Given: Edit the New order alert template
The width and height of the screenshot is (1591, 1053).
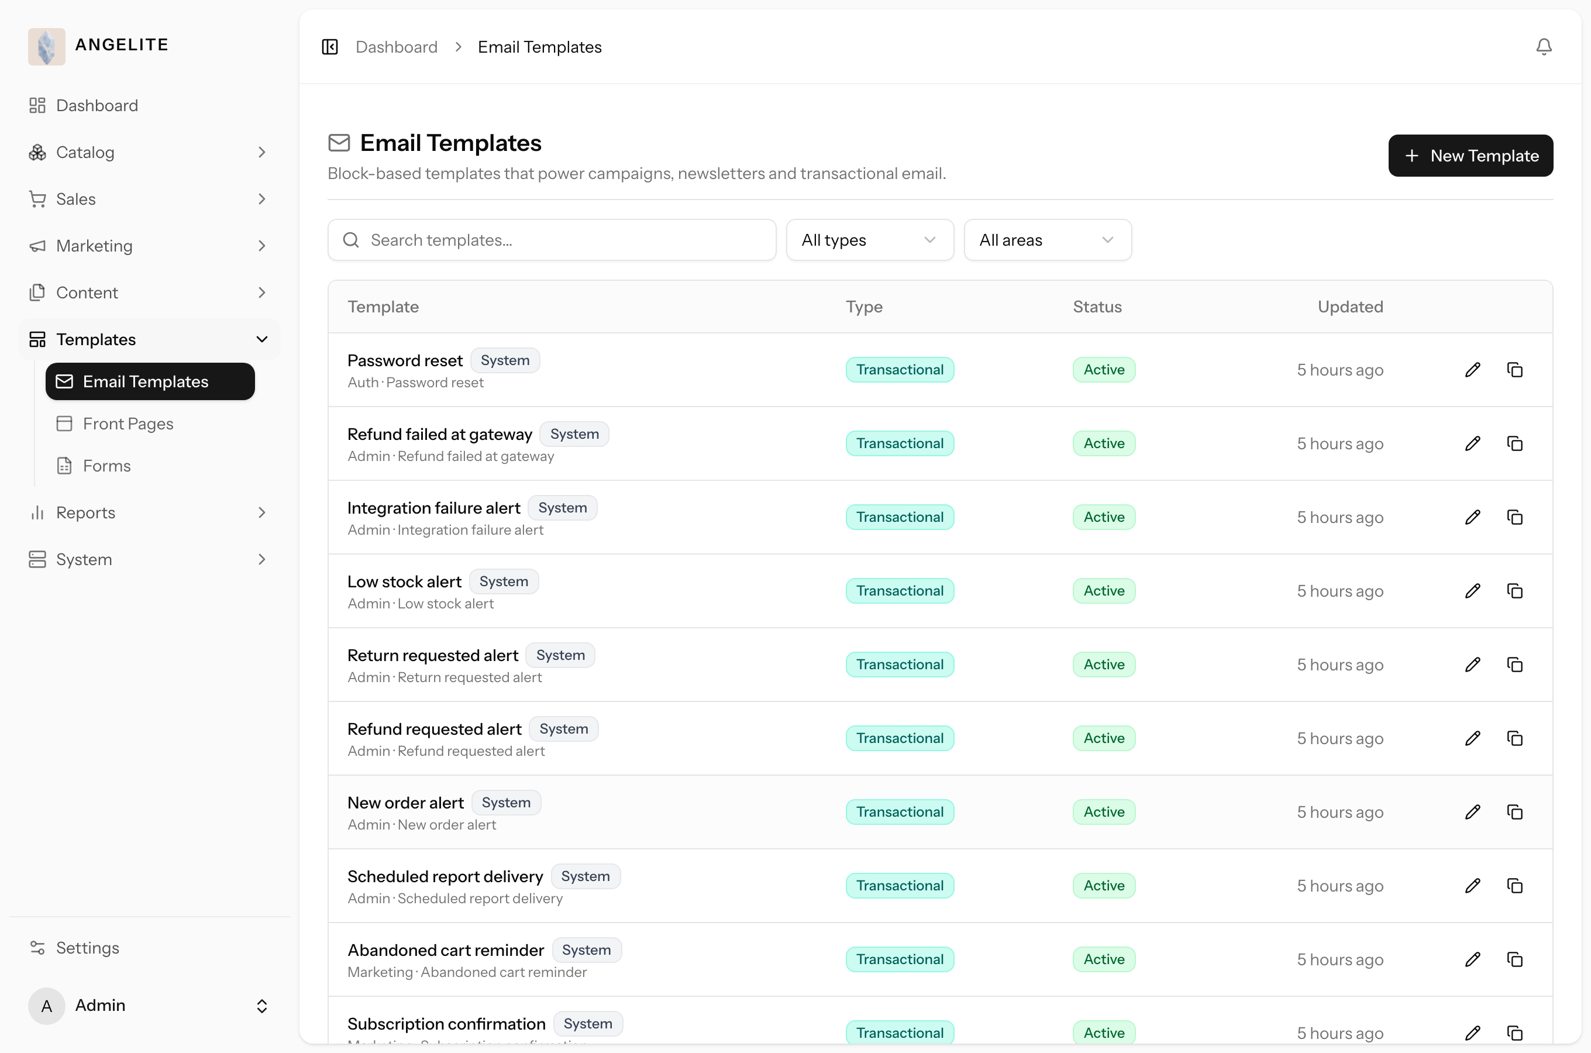Looking at the screenshot, I should coord(1473,813).
